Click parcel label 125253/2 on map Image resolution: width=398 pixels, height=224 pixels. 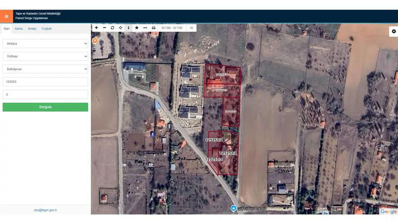click(x=214, y=140)
